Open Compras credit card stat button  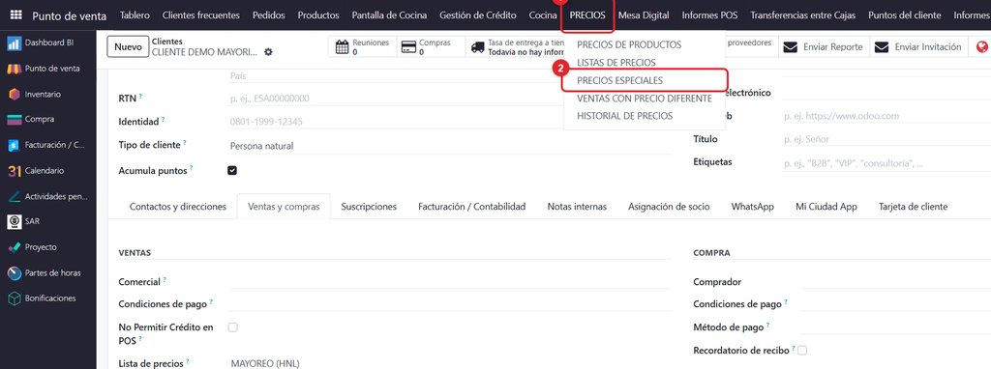[x=431, y=46]
